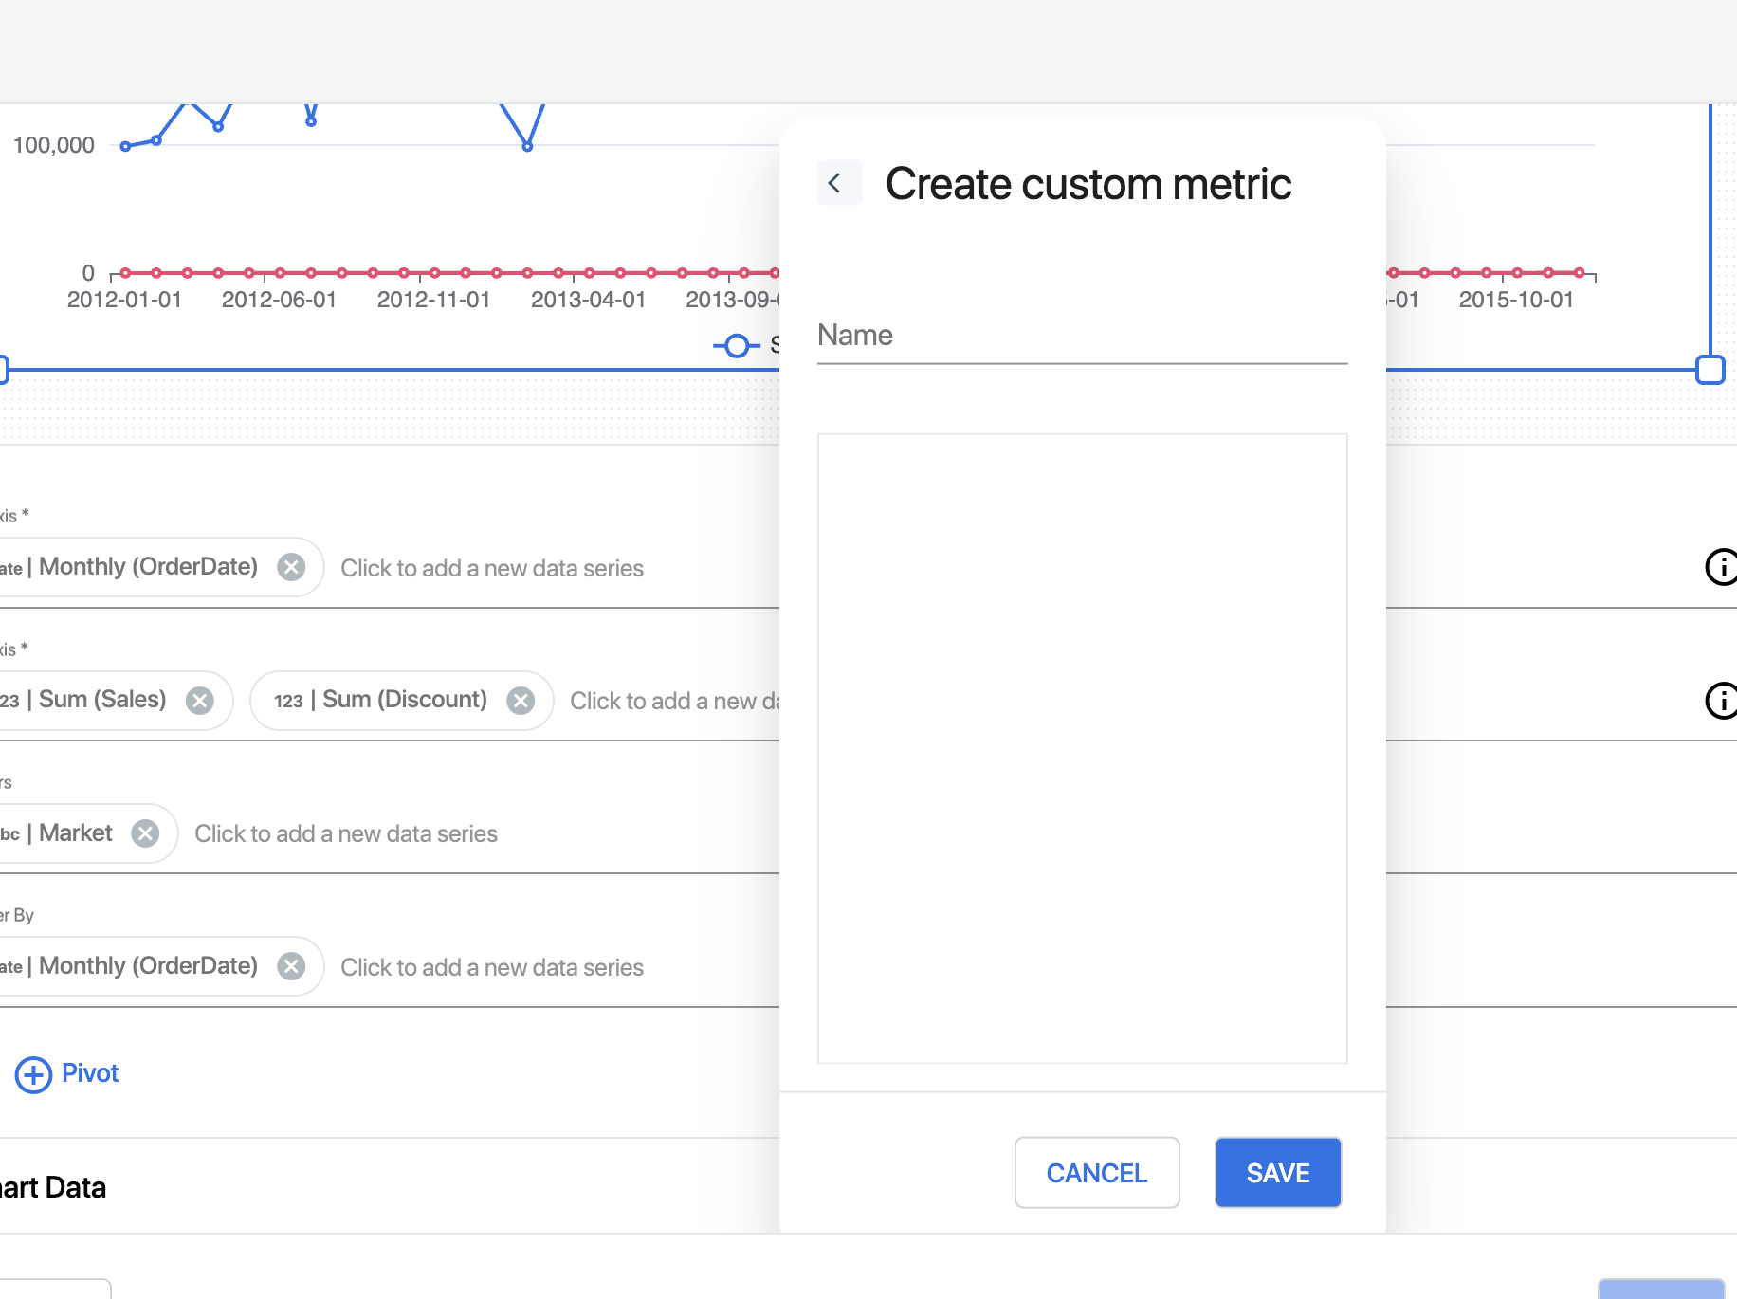Viewport: 1737px width, 1299px height.
Task: Click the add data series placeholder after Sum (Discount)
Action: pos(673,701)
